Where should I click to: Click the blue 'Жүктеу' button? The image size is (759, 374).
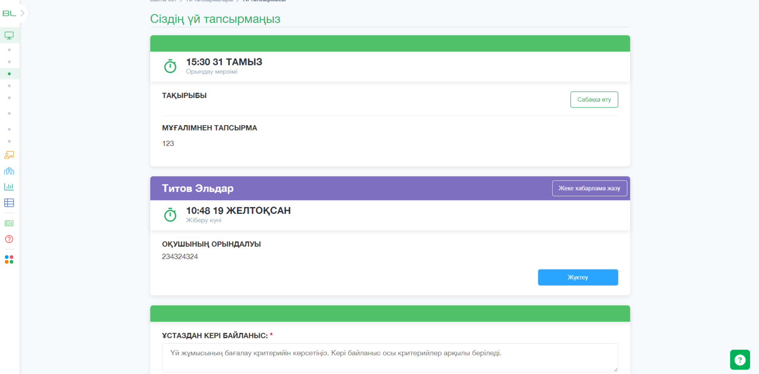coord(578,277)
